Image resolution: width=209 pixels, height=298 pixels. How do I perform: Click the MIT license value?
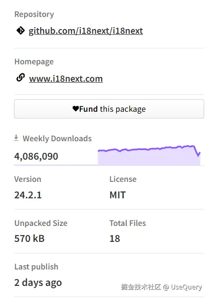click(118, 195)
